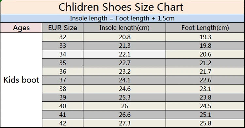The height and width of the screenshot is (128, 245).
Task: Select foot length value 19.8
Action: click(x=205, y=46)
